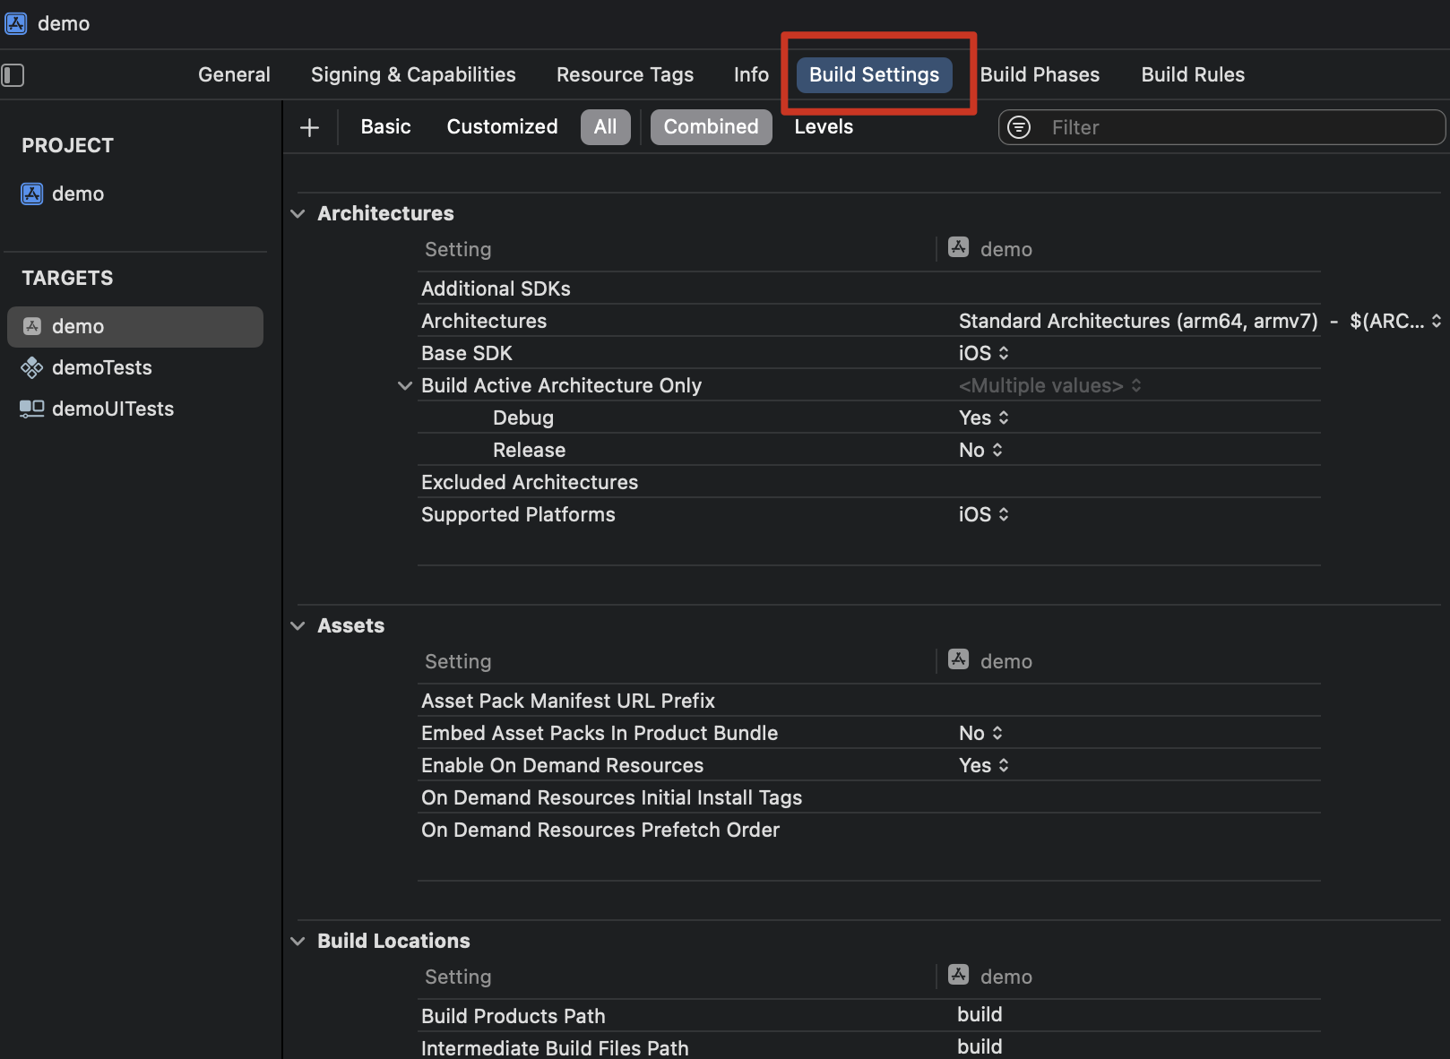Select the Base SDK setting row

point(868,353)
